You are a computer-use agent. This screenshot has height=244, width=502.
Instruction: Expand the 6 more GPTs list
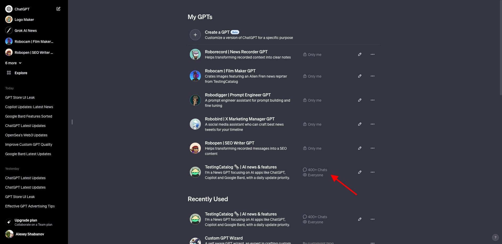tap(13, 63)
